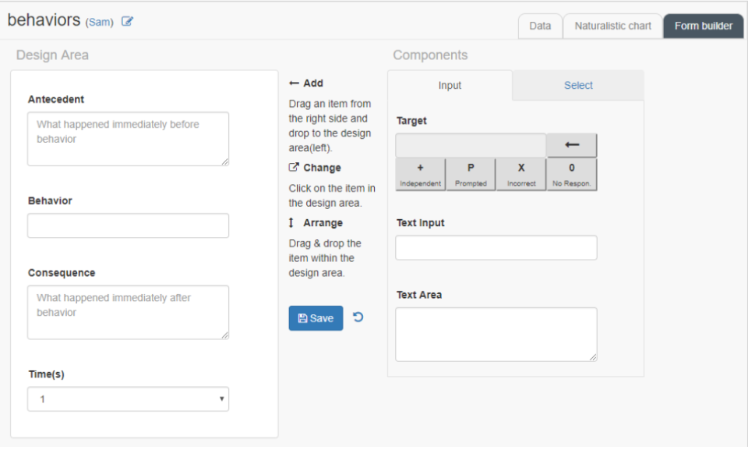The width and height of the screenshot is (748, 457).
Task: Click the Text Area component box
Action: click(496, 334)
